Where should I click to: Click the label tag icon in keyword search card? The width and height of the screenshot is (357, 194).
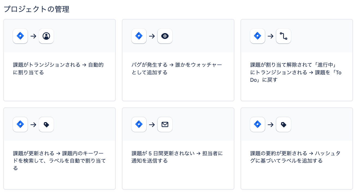tap(46, 125)
